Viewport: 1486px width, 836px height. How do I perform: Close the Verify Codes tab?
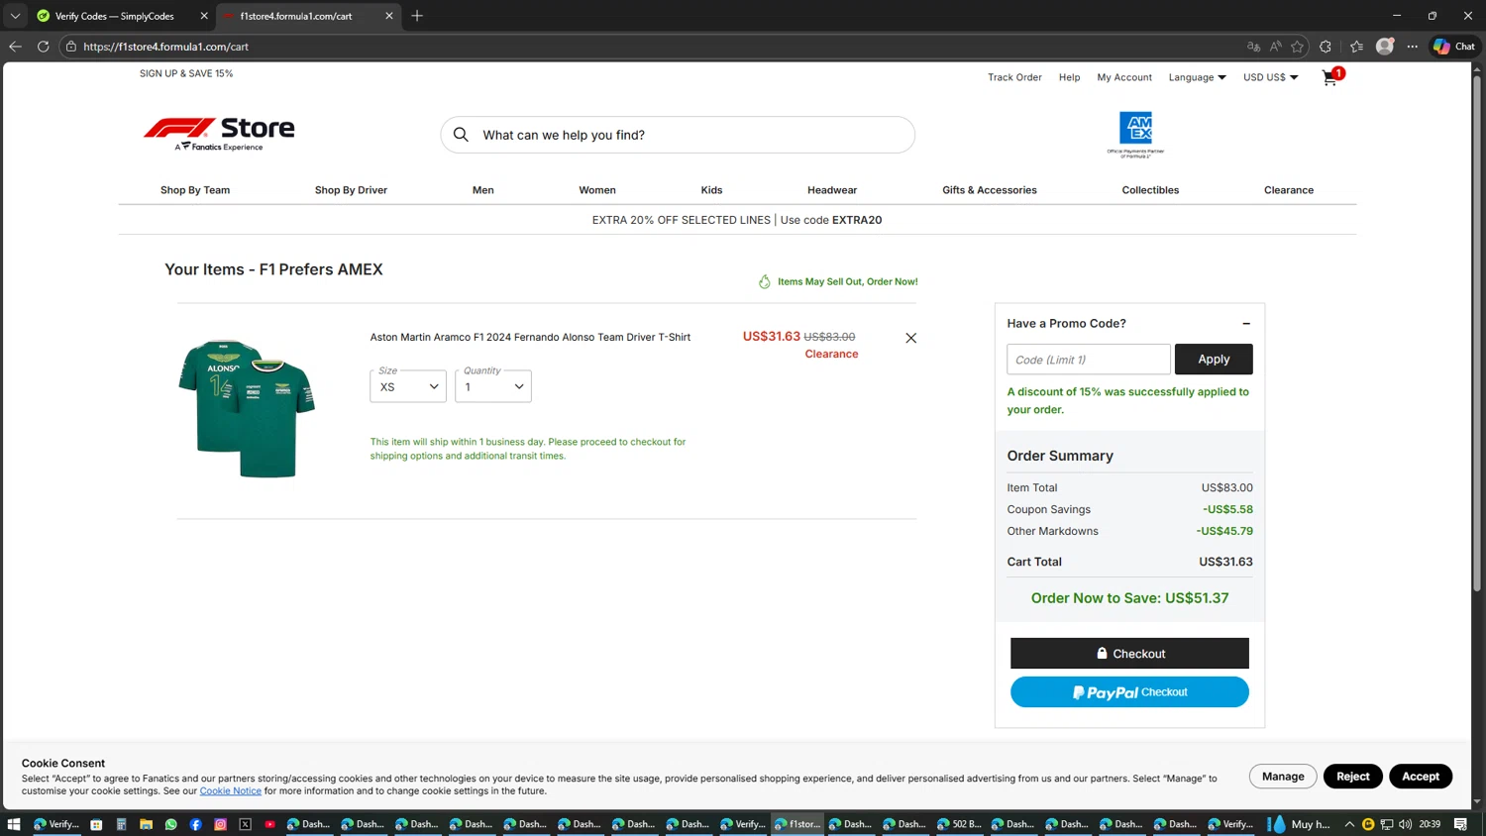click(x=204, y=16)
